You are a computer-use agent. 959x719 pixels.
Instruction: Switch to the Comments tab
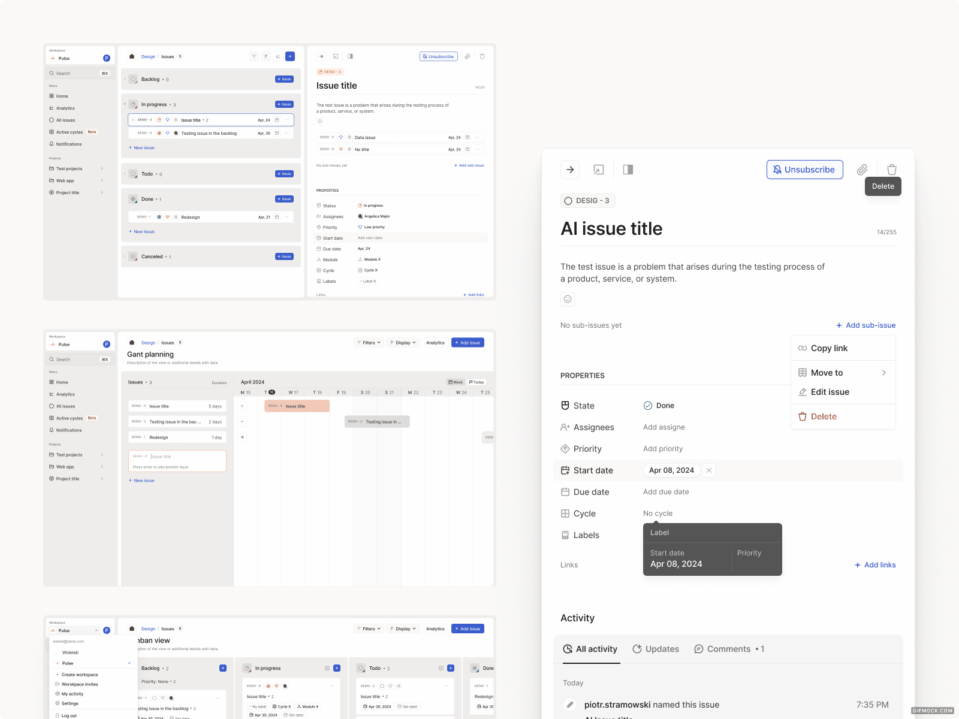[729, 649]
